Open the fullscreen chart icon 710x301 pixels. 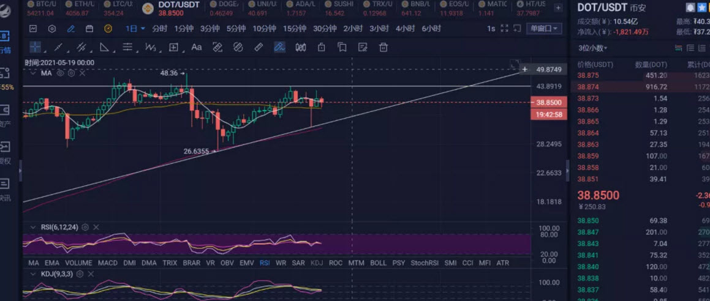coord(504,29)
